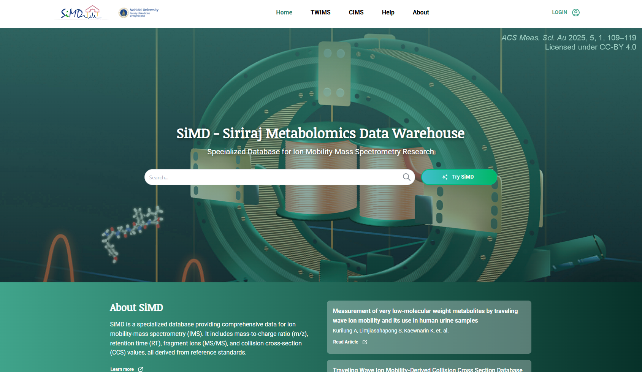The width and height of the screenshot is (642, 372).
Task: Click the Try SiMD button
Action: [459, 177]
